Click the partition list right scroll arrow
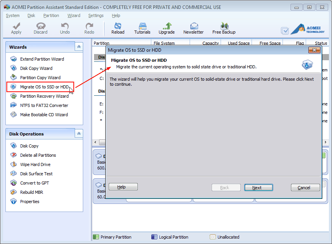 pos(325,142)
